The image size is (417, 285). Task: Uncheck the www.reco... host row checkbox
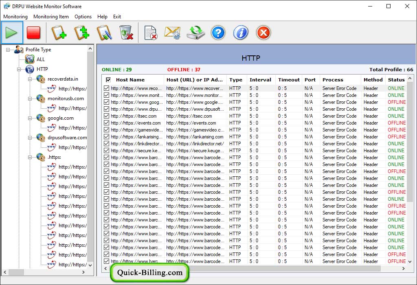point(107,88)
